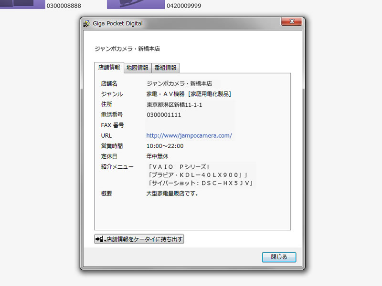Click the dialog heading ジャンボカメラ・新橋本店
382x286 pixels.
127,49
